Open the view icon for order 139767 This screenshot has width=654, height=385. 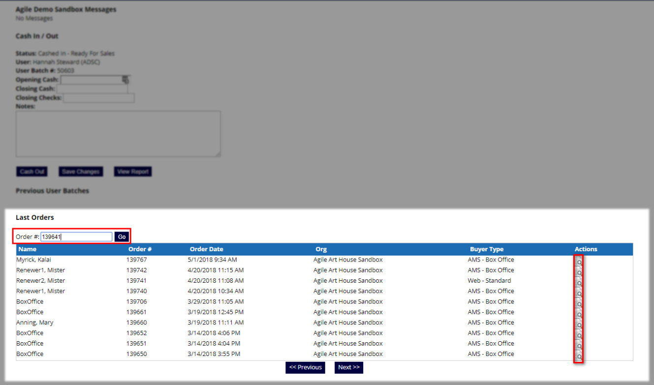[579, 262]
